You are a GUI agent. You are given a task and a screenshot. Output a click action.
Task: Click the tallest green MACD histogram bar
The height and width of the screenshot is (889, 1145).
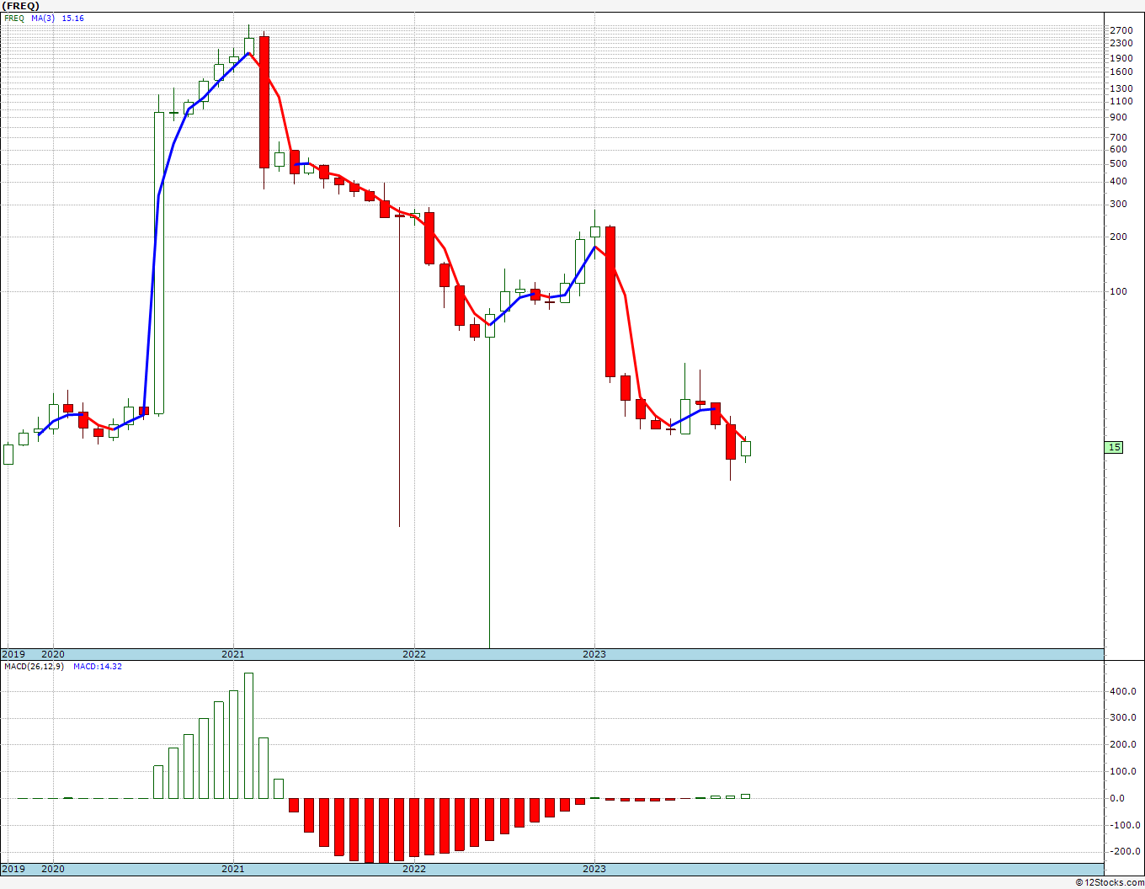[x=248, y=736]
